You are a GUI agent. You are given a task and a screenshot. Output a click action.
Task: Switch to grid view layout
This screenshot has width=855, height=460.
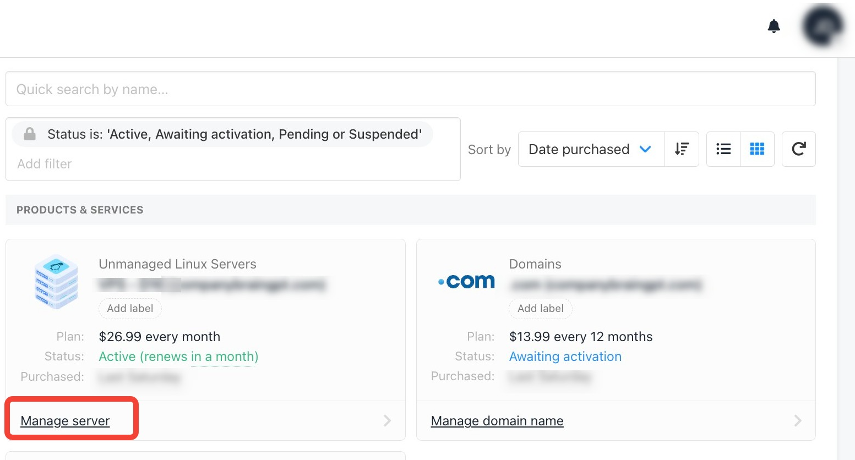click(x=757, y=149)
